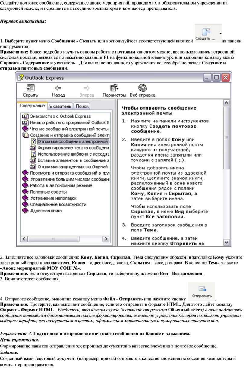
Task: Open topic Вставка элементов в сообщение
Action: pyautogui.click(x=73, y=160)
